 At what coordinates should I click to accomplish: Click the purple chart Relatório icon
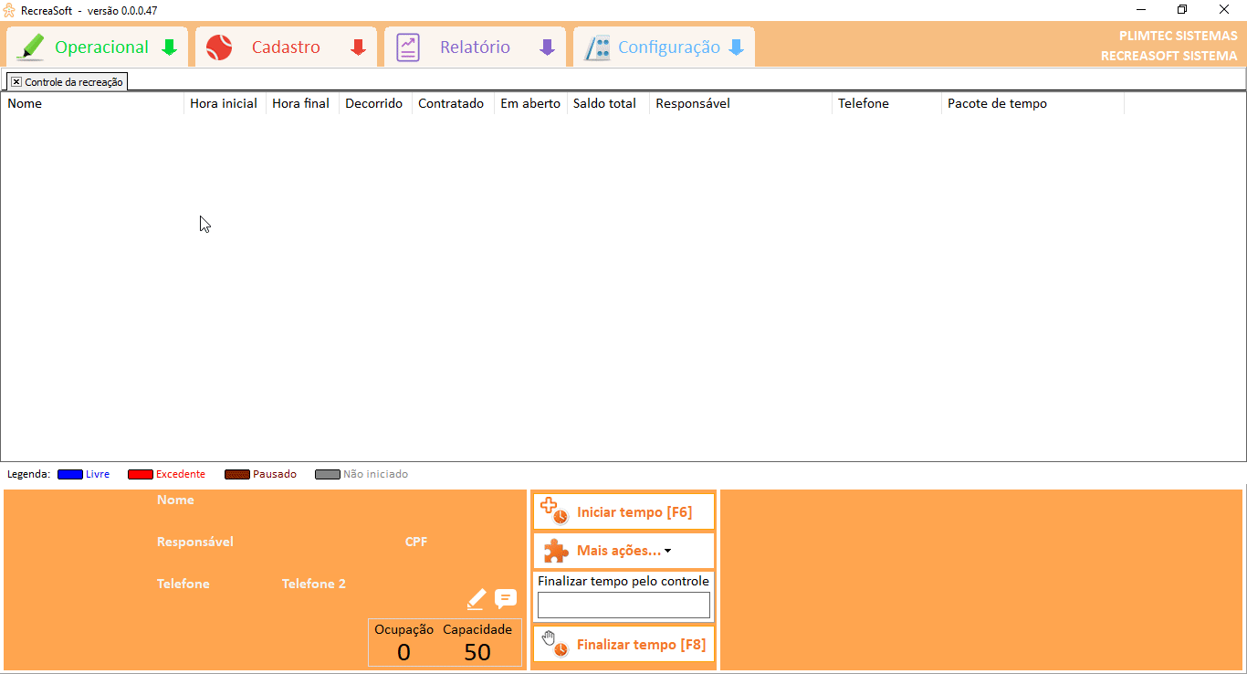408,47
